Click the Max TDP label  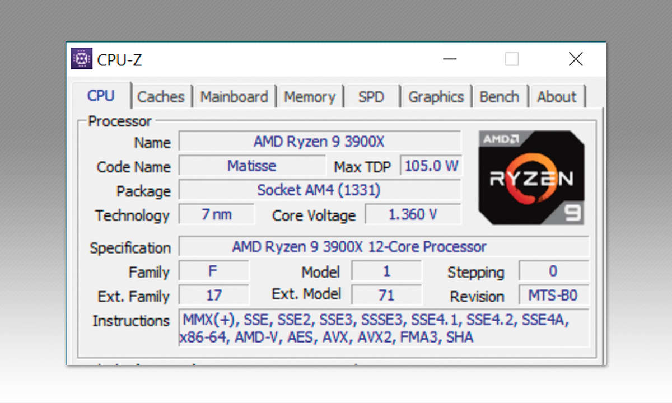tap(362, 167)
